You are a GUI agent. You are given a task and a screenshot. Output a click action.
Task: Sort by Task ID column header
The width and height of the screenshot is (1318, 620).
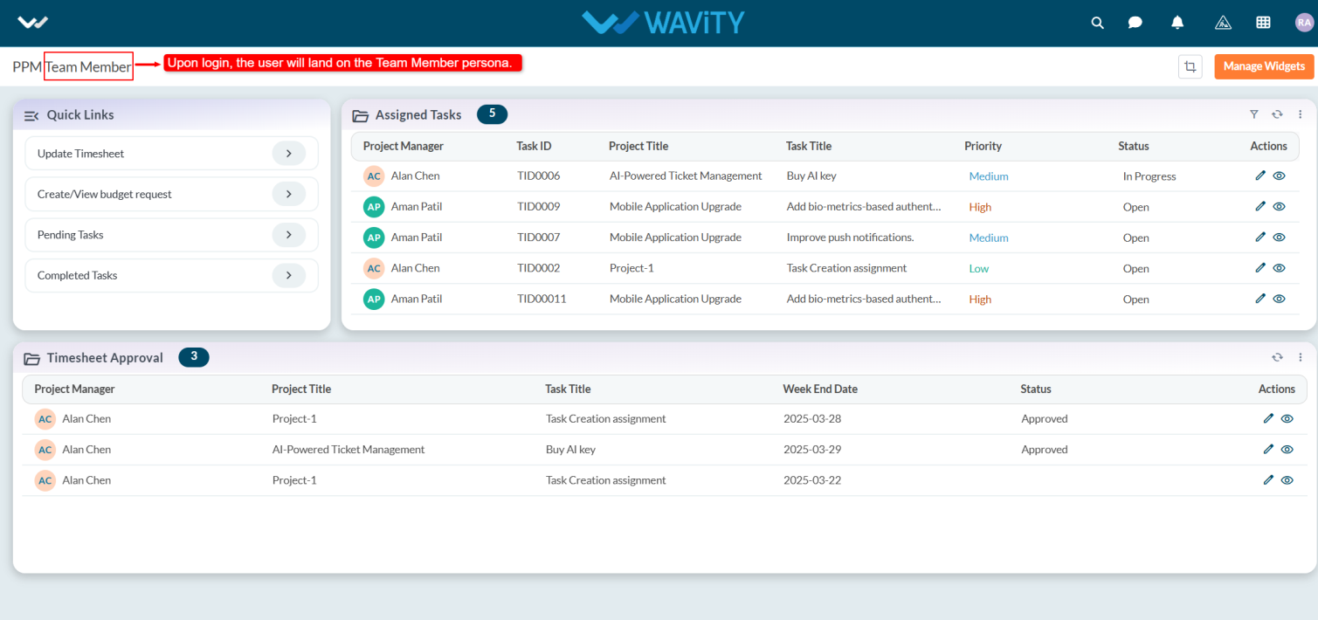coord(534,146)
